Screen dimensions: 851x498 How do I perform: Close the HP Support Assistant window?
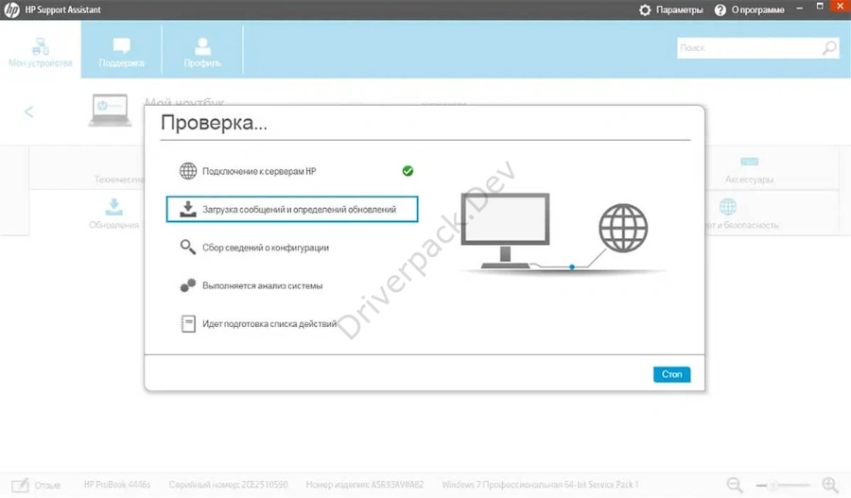click(841, 7)
